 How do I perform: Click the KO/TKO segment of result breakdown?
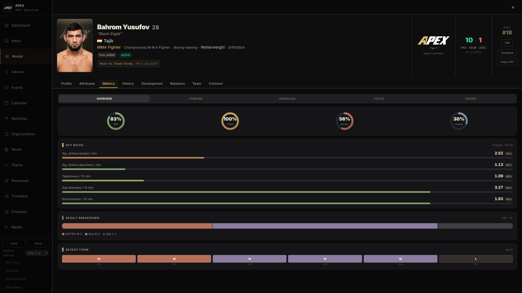click(137, 226)
